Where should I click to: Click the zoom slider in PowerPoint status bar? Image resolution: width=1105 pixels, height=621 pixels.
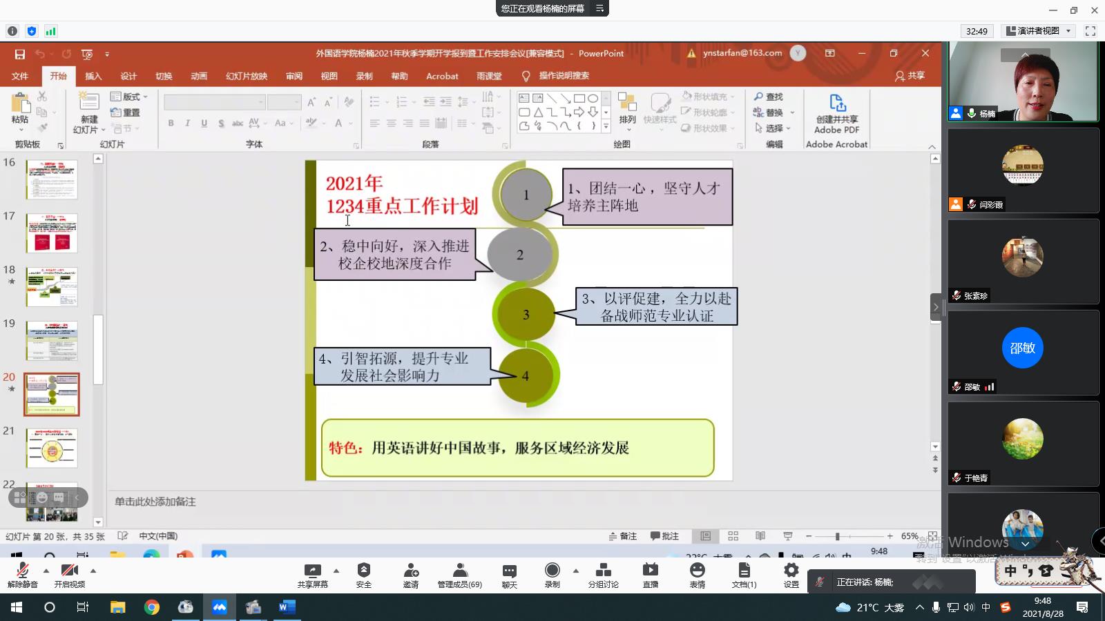837,536
